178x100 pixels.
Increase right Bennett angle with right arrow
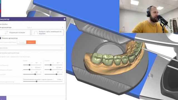62,63
